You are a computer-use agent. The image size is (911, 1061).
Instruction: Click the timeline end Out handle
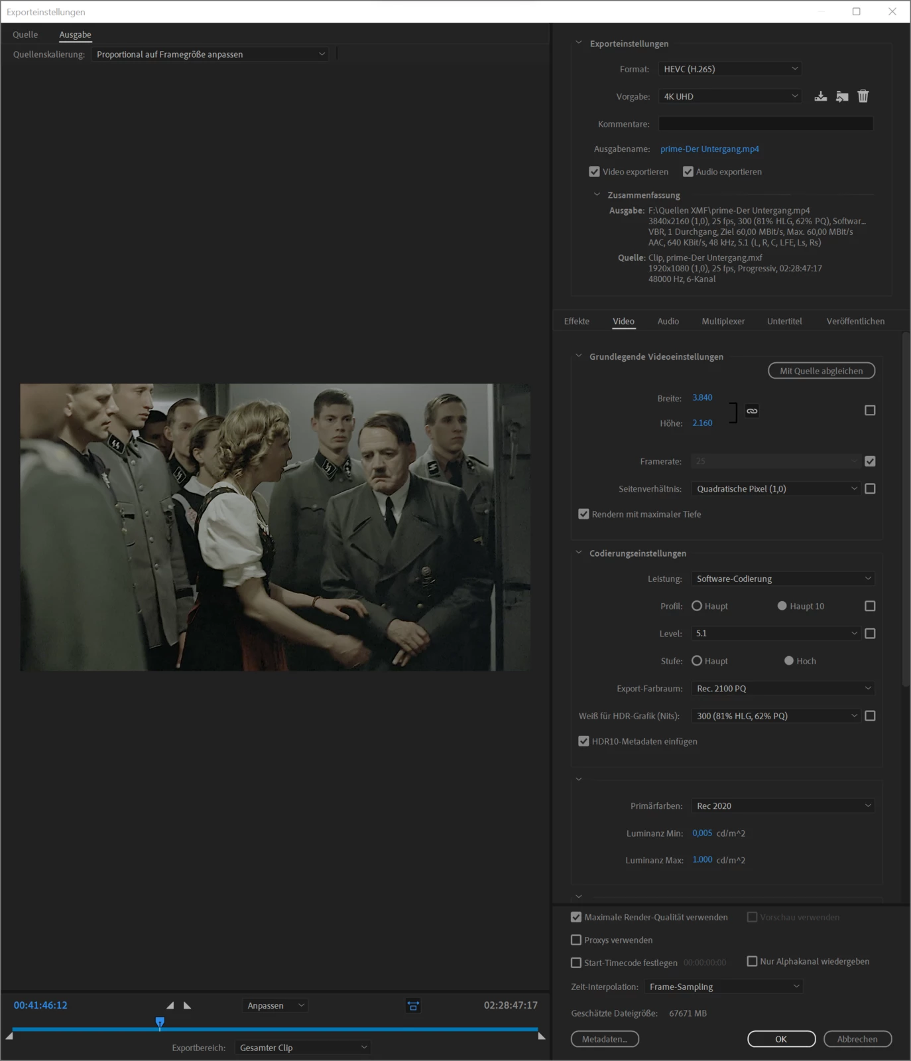542,1035
